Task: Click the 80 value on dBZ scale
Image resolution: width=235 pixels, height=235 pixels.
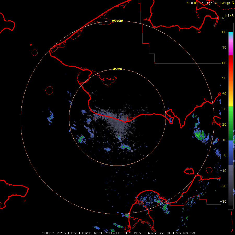Action: tap(224, 32)
